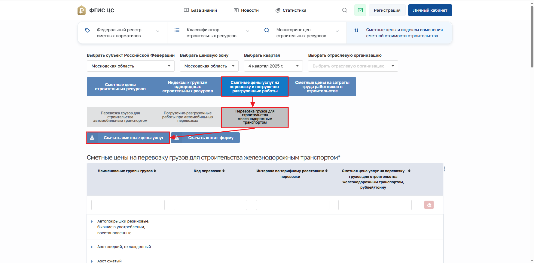Sort by Код перевозки arrows

(224, 171)
